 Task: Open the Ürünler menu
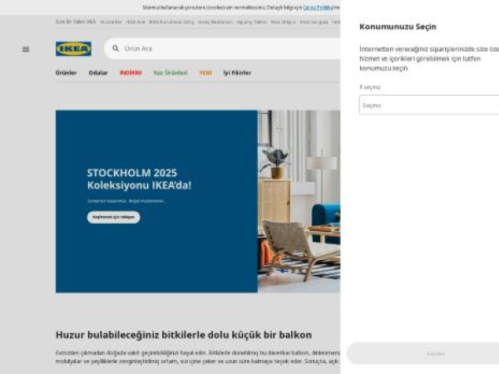pos(67,73)
